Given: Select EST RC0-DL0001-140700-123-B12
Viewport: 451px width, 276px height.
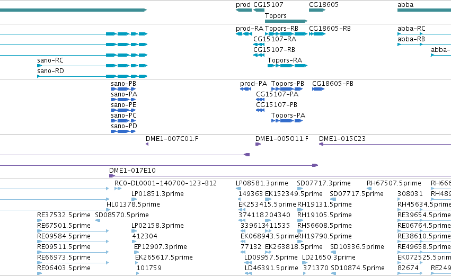Looking at the screenshot, I should coord(118,189).
